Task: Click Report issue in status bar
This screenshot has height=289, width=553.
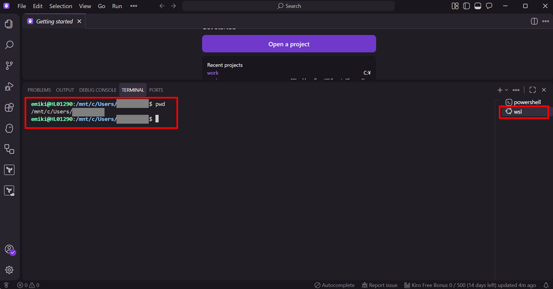Action: (x=379, y=285)
